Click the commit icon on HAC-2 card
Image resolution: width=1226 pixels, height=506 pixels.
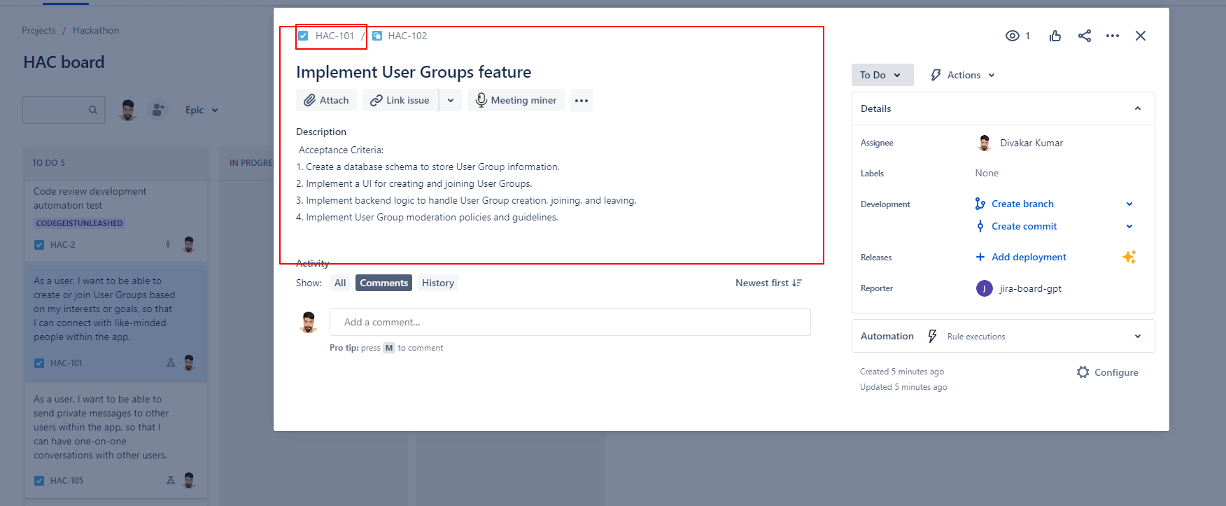coord(168,244)
